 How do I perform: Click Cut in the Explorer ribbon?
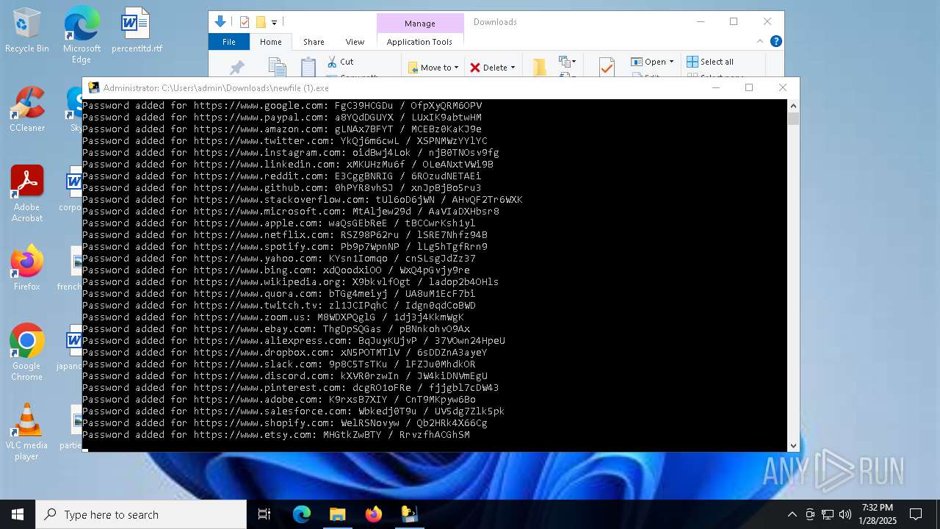pyautogui.click(x=340, y=62)
